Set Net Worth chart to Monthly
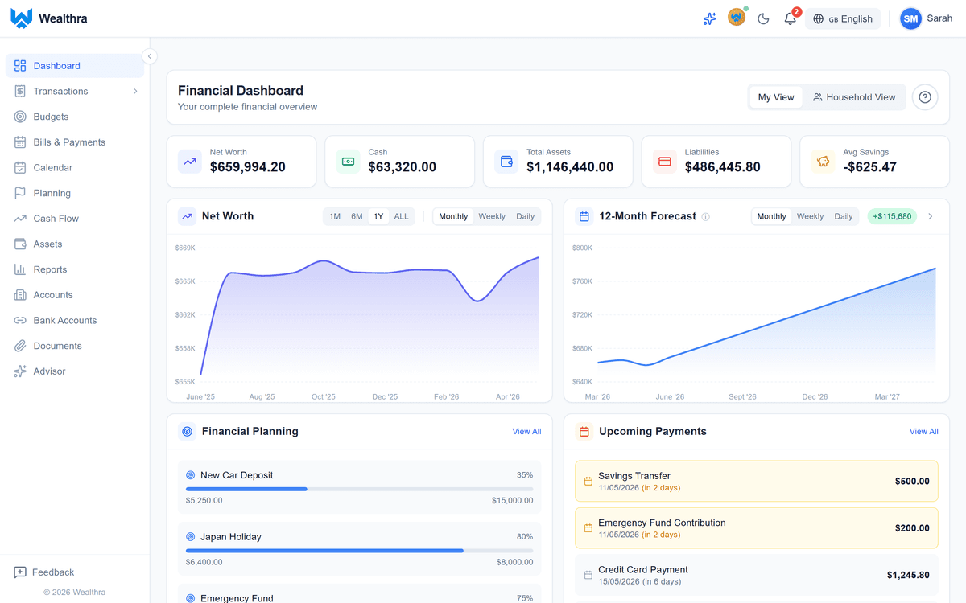The width and height of the screenshot is (966, 603). 453,216
